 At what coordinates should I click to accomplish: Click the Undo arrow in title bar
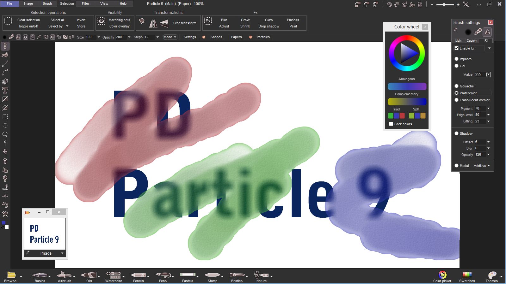pyautogui.click(x=389, y=4)
